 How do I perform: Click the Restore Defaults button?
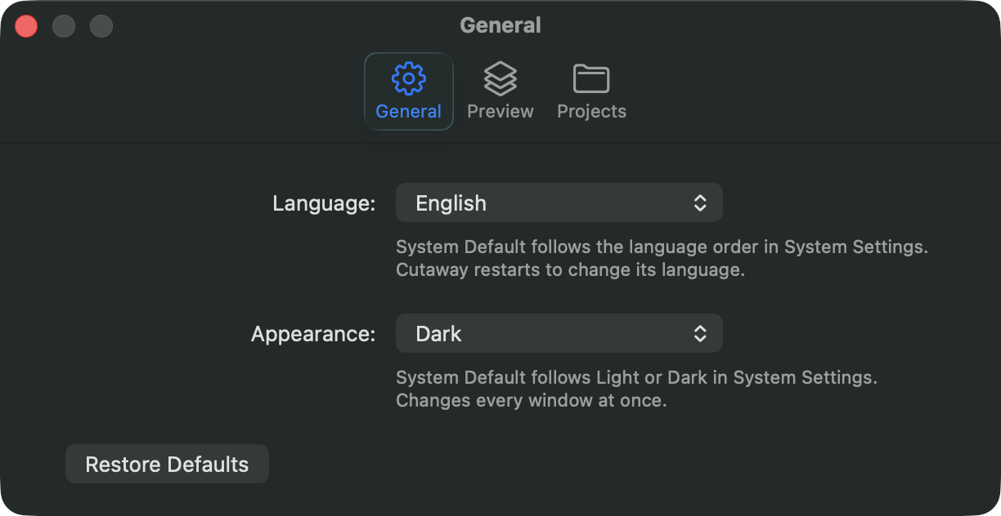(167, 464)
